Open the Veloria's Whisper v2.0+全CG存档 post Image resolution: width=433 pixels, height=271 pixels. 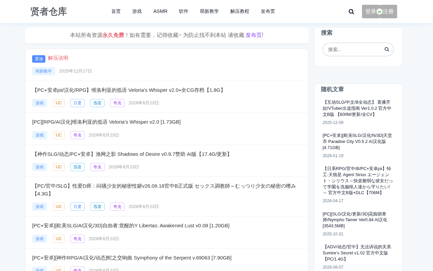tap(129, 90)
